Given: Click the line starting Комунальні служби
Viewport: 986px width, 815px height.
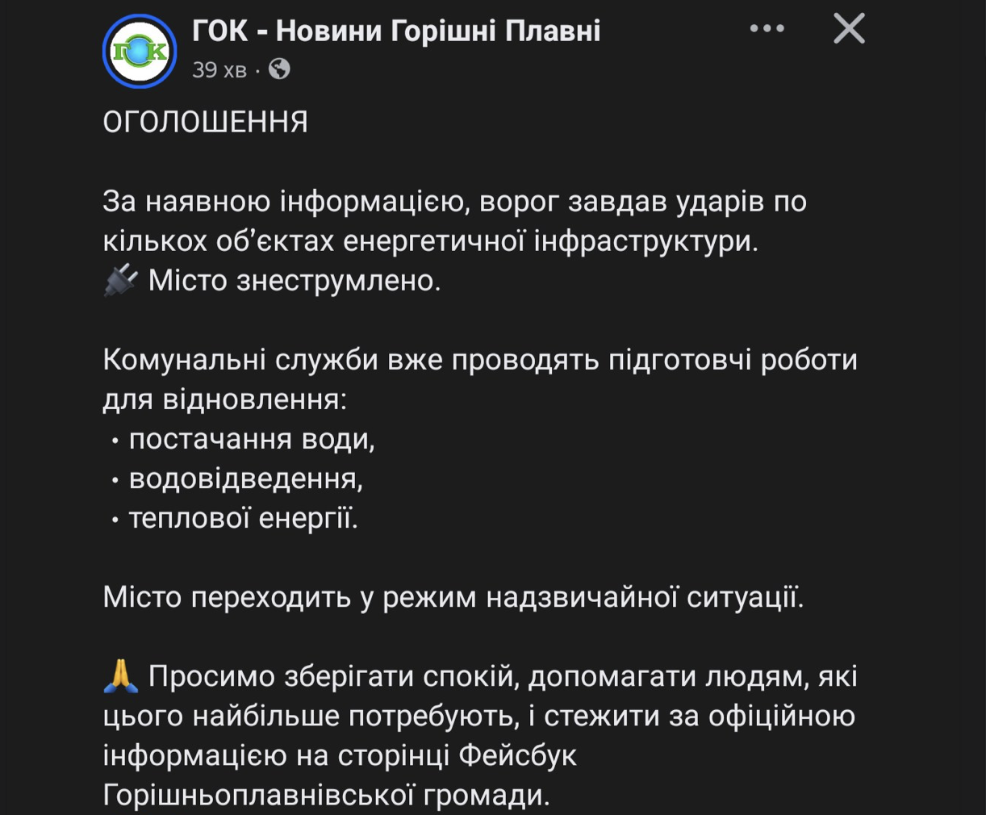Looking at the screenshot, I should [479, 360].
